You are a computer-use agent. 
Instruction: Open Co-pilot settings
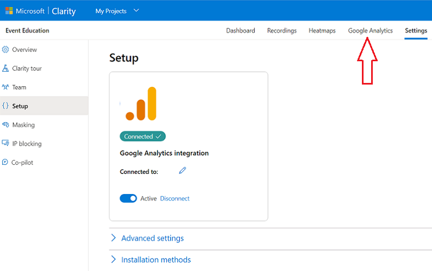pos(22,163)
